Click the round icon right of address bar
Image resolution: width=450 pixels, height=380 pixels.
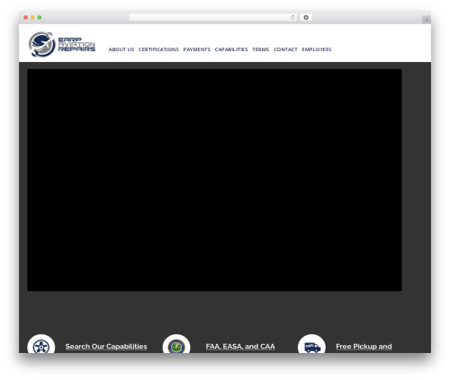(x=306, y=17)
